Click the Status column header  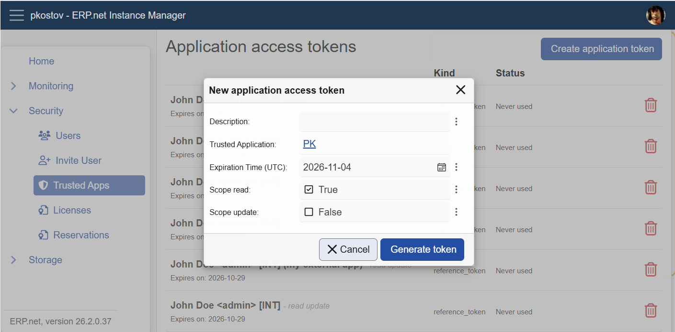coord(510,73)
